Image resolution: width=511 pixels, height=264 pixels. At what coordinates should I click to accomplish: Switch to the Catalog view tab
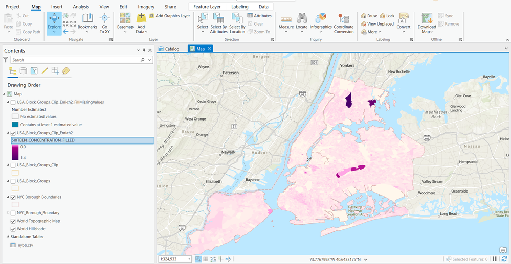point(169,49)
